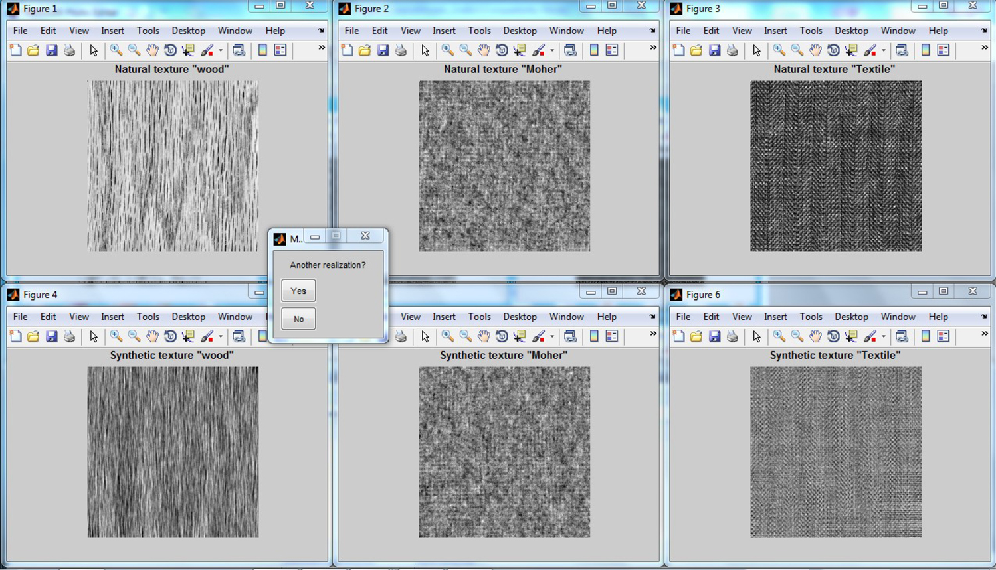Show hidden toolbar items in Figure 2
Image resolution: width=996 pixels, height=570 pixels.
[653, 48]
